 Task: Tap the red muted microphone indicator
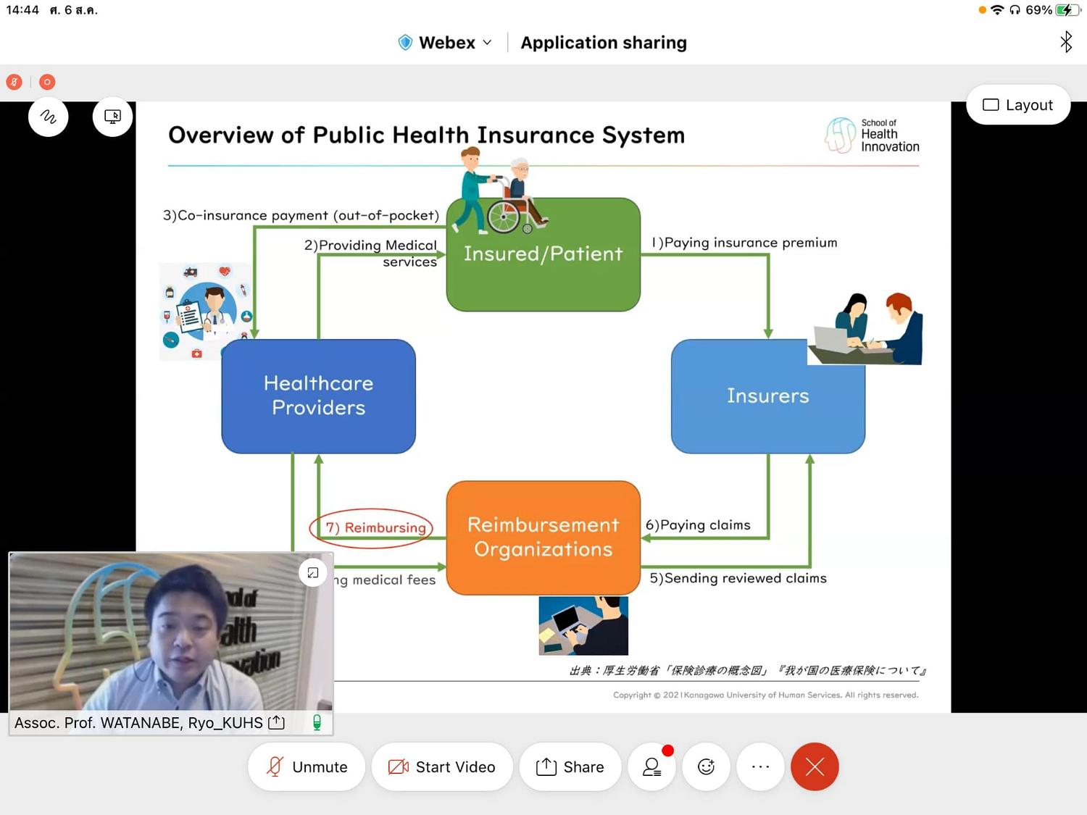point(14,82)
